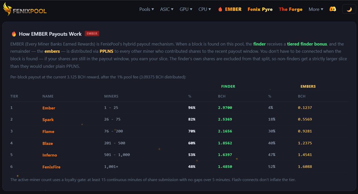Screen dimensions: 358x194
Task: Open the More dropdown menu
Action: [316, 9]
